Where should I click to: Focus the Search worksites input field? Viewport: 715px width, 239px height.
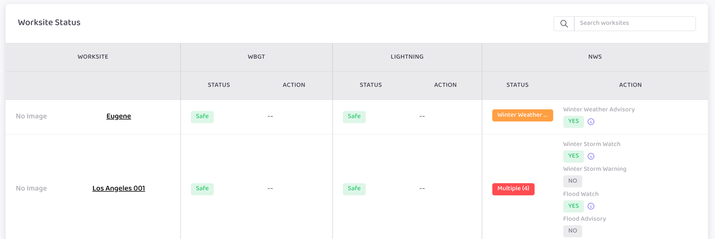[x=635, y=23]
